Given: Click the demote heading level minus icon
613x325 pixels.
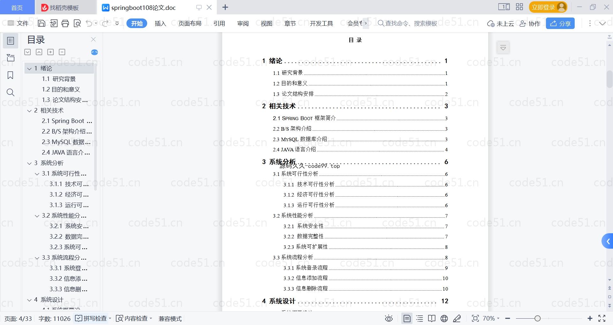Looking at the screenshot, I should [x=62, y=52].
